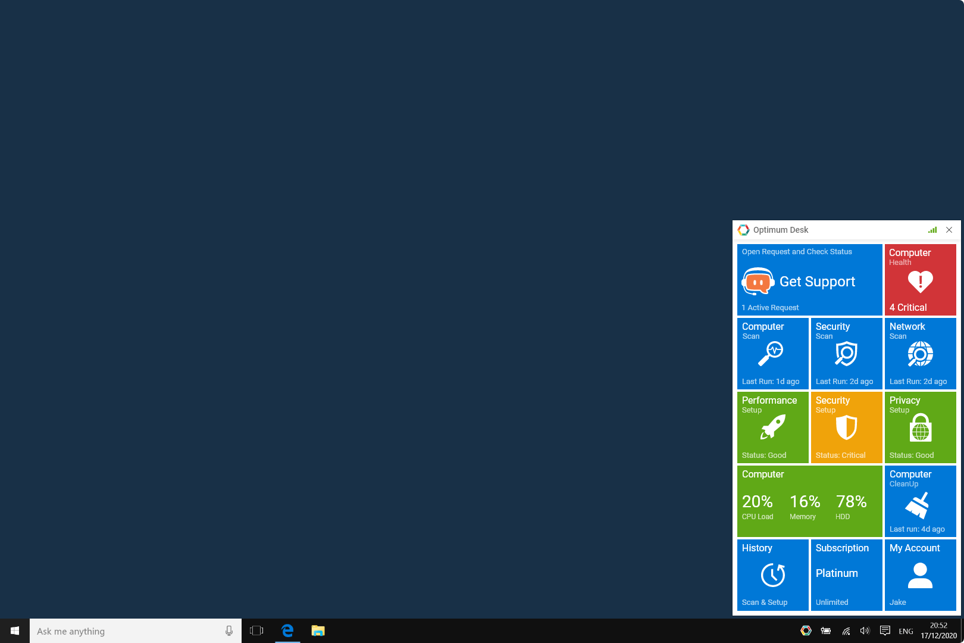Click 'Status: Good' on Privacy Setup

click(912, 455)
